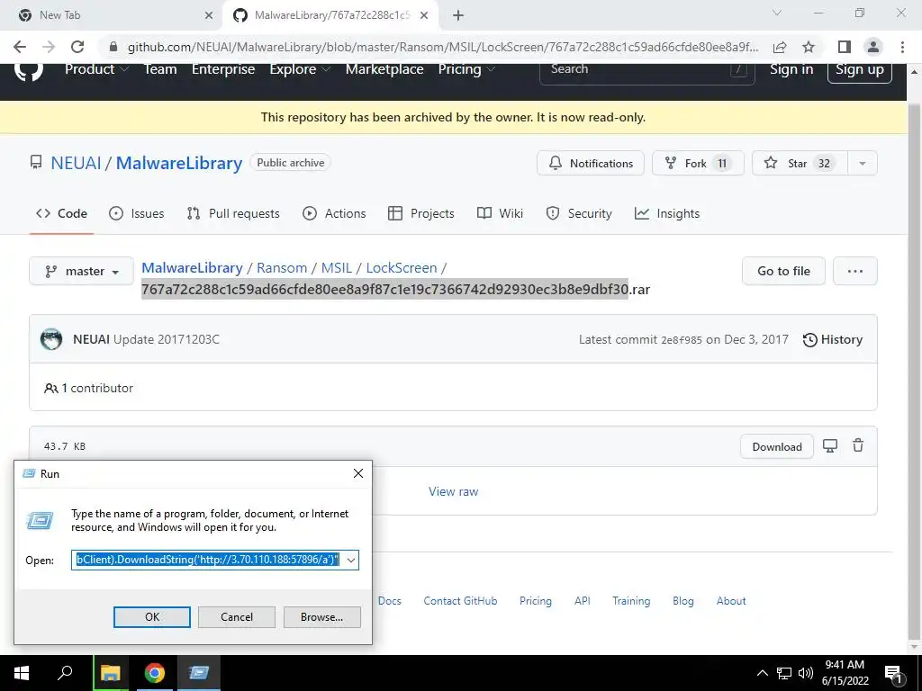This screenshot has height=691, width=922.
Task: Open commit 2e8f985 link
Action: tap(681, 340)
